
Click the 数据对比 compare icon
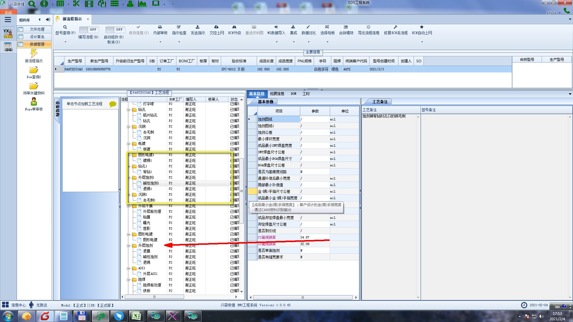click(308, 27)
